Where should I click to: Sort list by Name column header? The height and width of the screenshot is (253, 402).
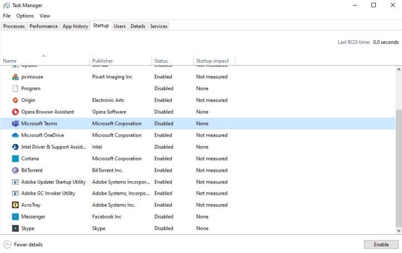coord(45,61)
